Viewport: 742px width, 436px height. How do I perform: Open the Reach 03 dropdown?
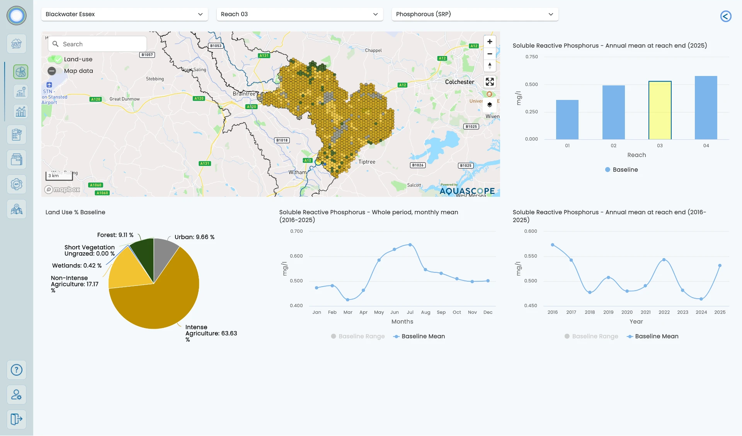(x=300, y=14)
